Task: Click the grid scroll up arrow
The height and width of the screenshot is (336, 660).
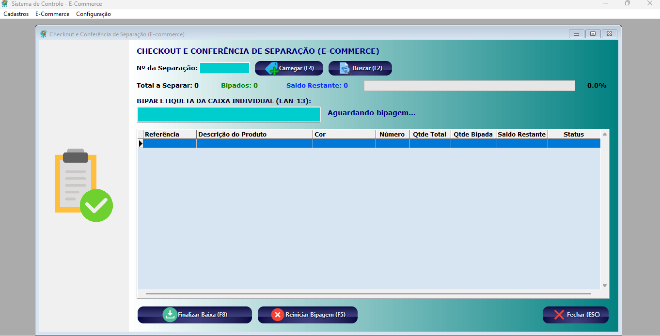Action: point(605,134)
